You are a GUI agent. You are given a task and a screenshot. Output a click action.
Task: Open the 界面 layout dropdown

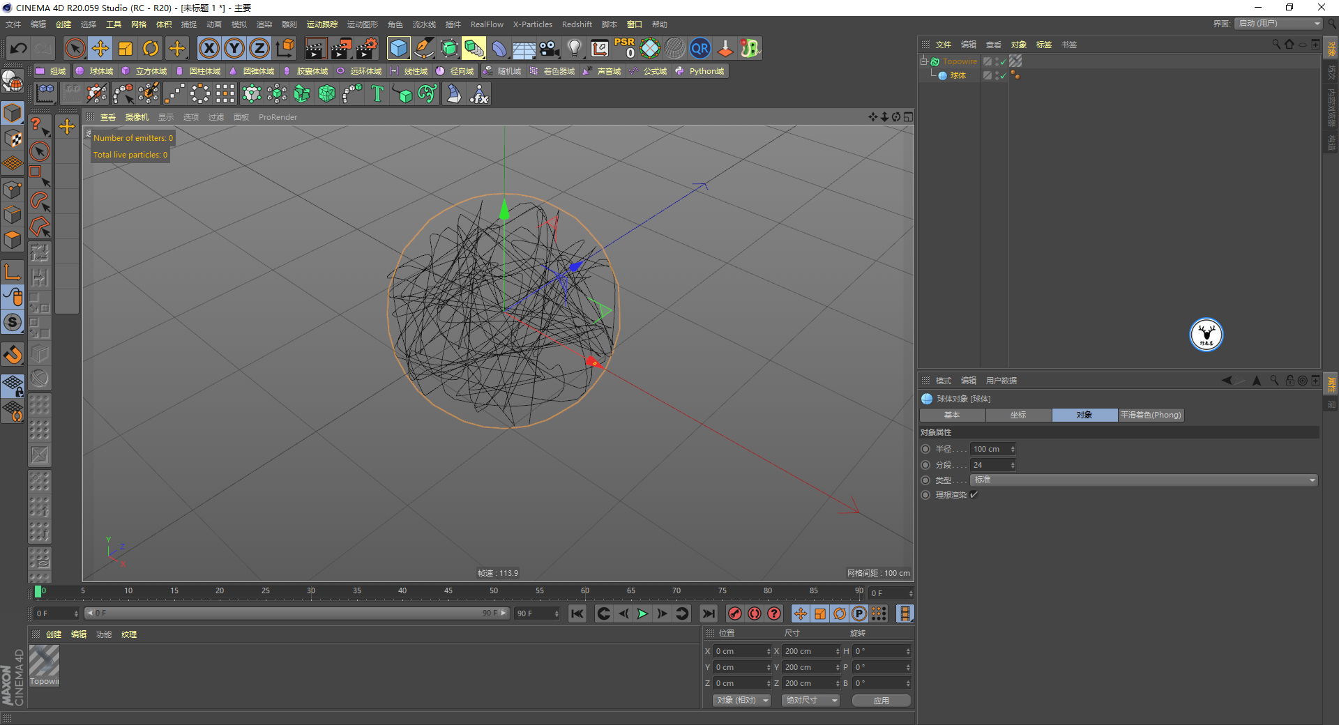[x=1278, y=24]
